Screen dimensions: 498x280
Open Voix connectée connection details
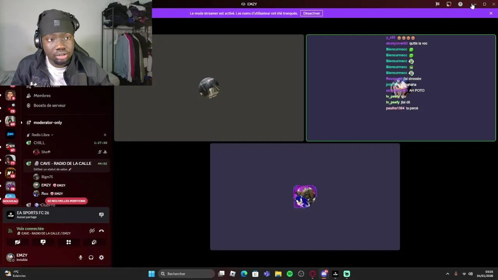pos(30,229)
